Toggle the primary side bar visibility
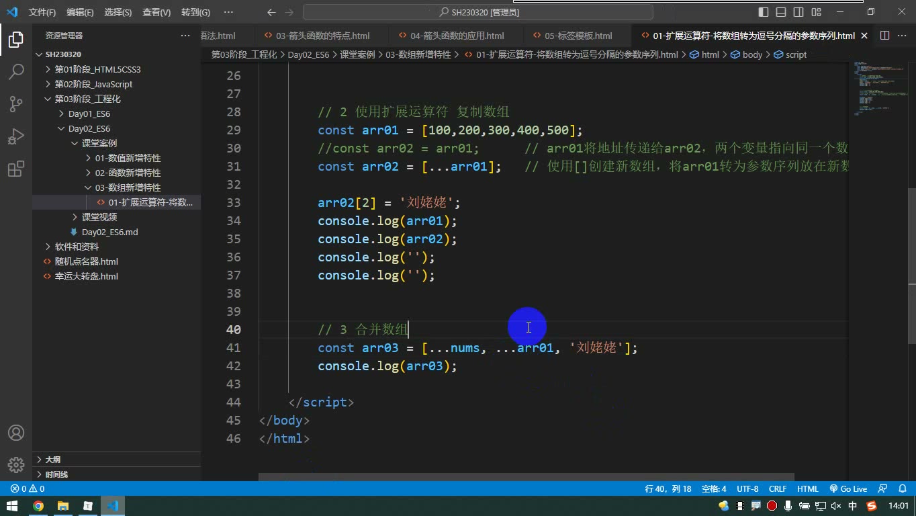This screenshot has height=516, width=916. (x=764, y=12)
